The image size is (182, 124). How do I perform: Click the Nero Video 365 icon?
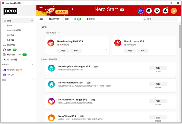tap(51, 118)
